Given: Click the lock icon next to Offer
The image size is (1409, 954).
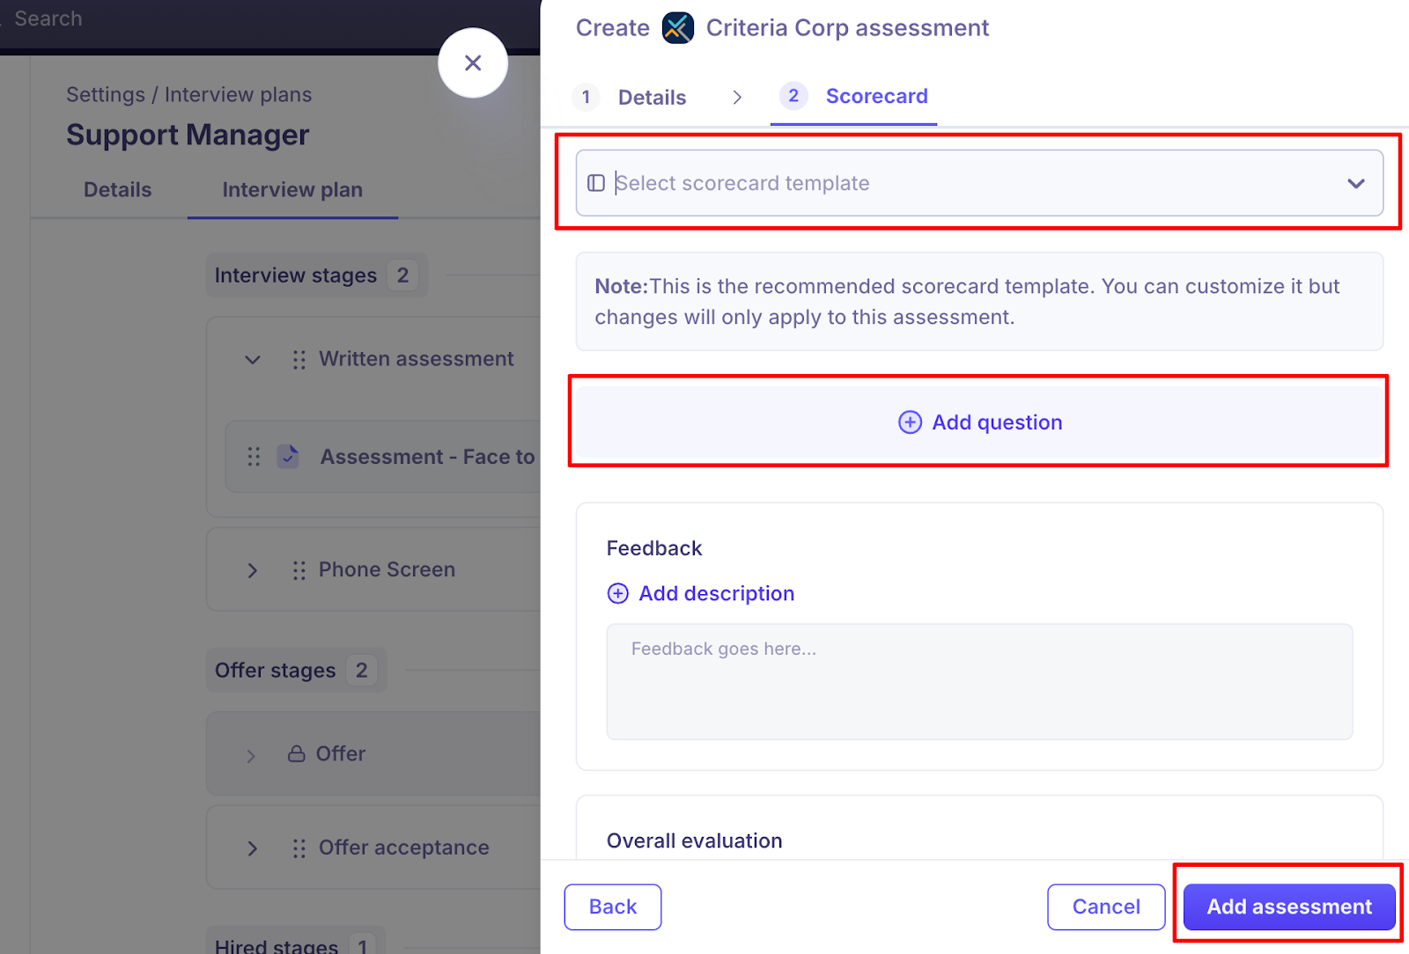Looking at the screenshot, I should point(297,754).
